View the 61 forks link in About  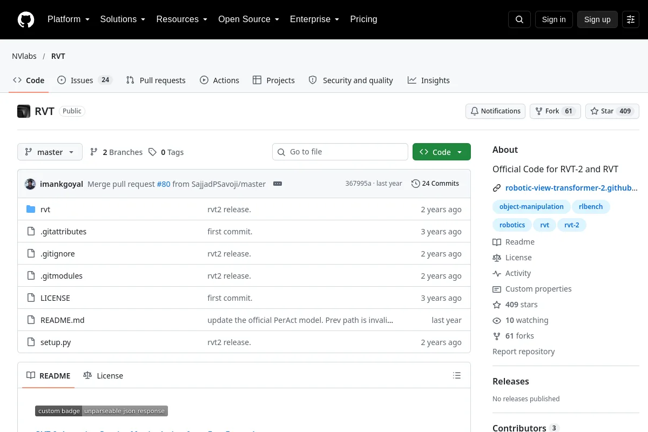(513, 336)
